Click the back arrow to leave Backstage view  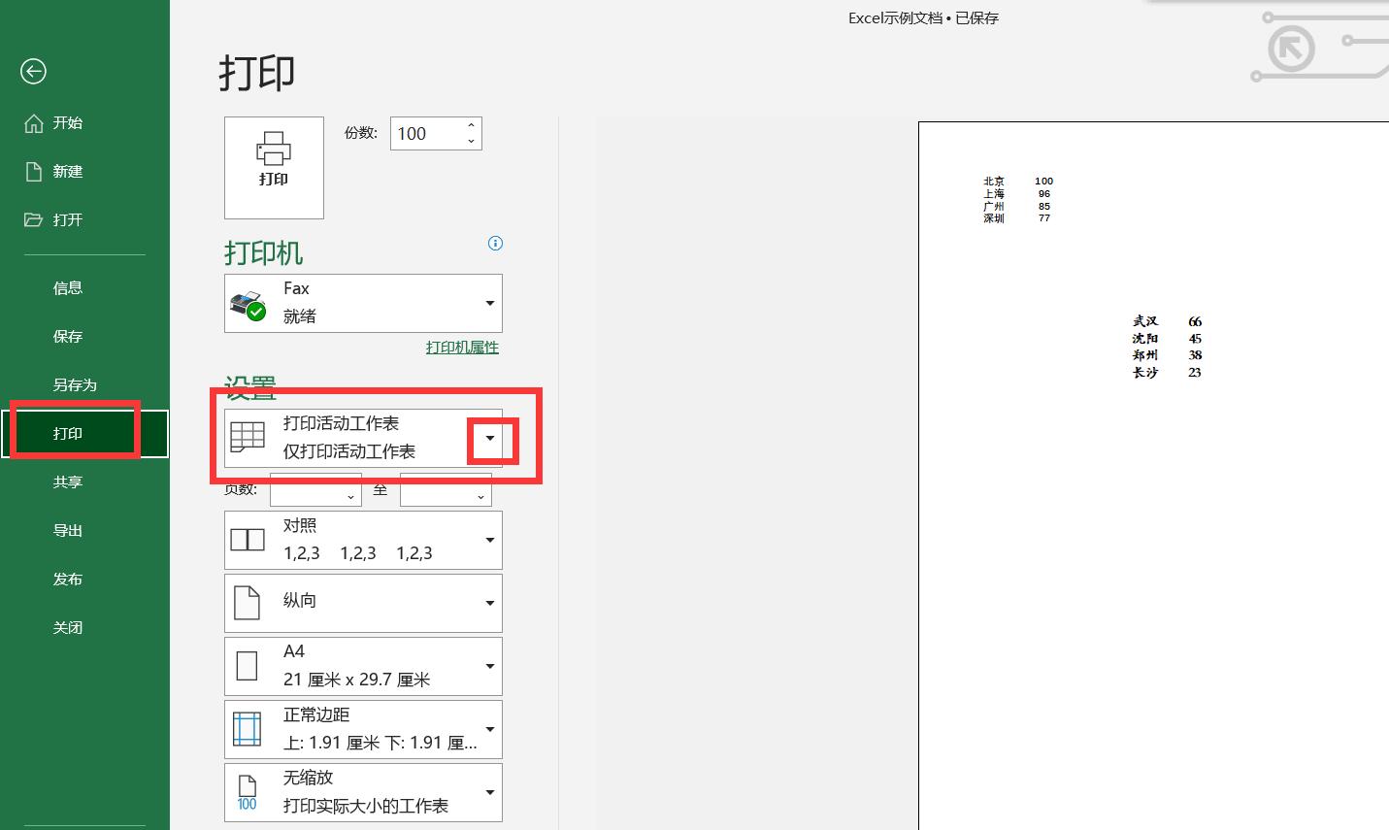click(33, 71)
